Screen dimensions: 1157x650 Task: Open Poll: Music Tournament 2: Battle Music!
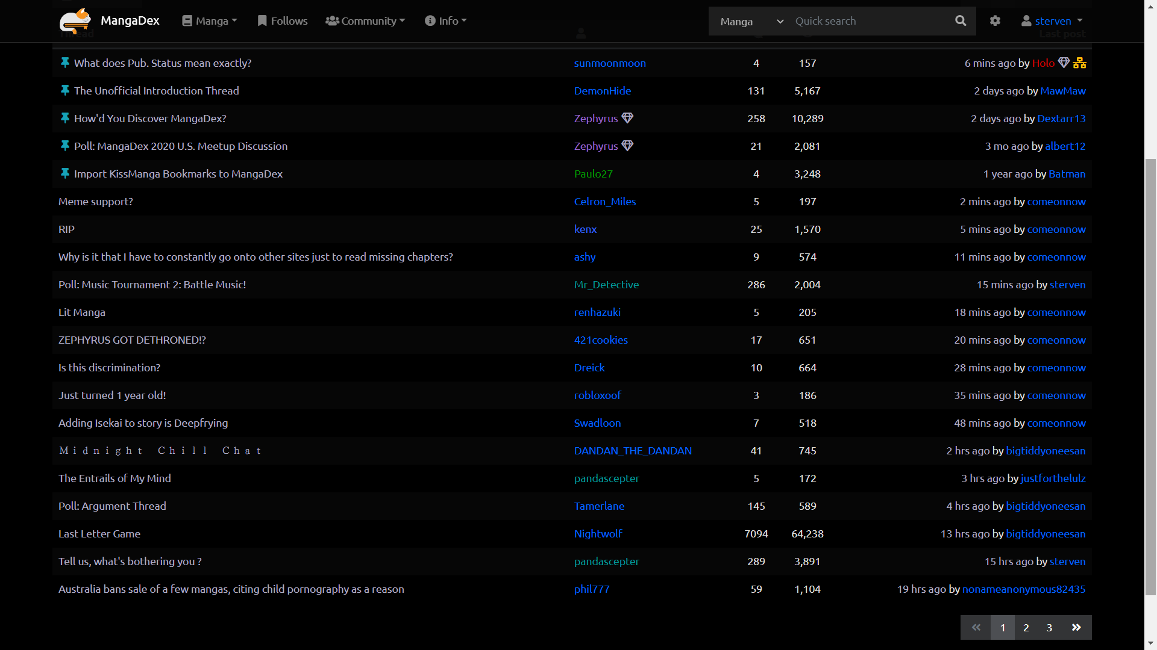pos(152,284)
